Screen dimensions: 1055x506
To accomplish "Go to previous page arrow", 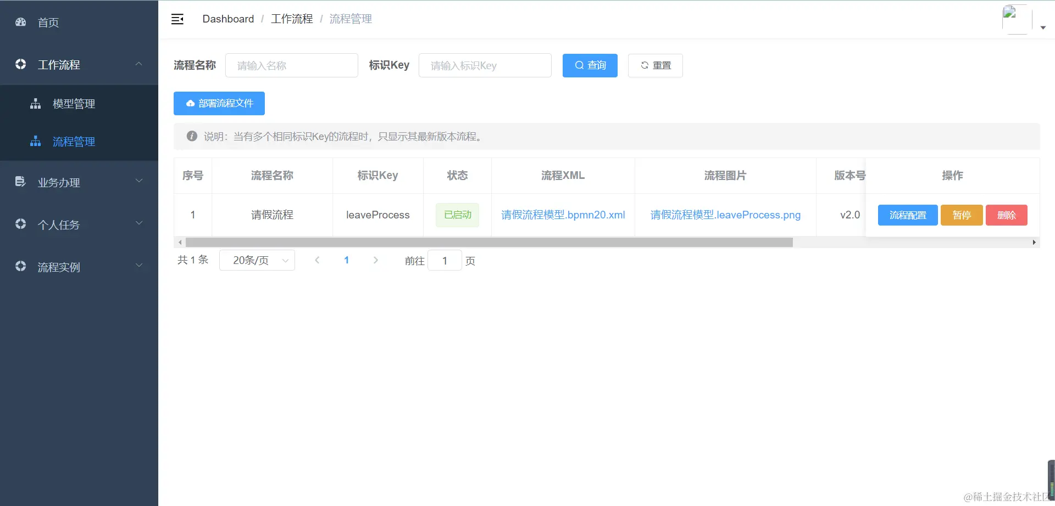I will (x=317, y=260).
